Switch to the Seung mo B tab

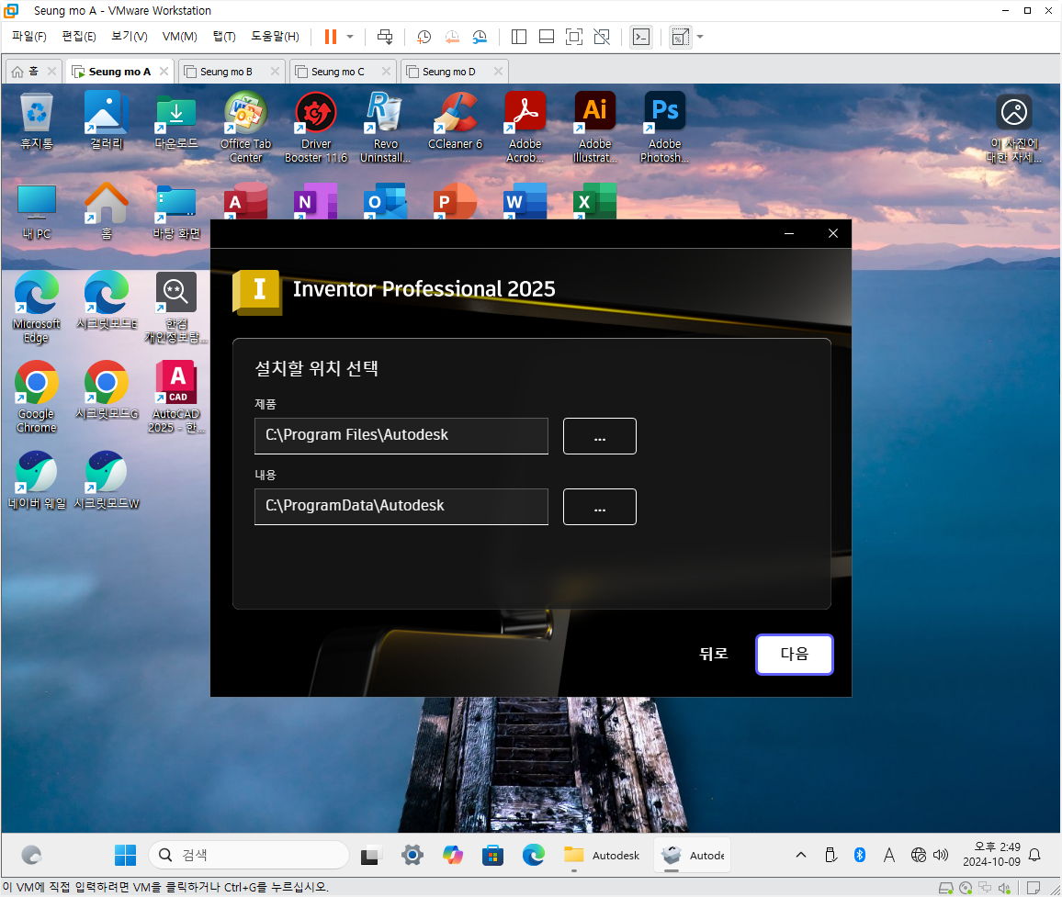[226, 72]
